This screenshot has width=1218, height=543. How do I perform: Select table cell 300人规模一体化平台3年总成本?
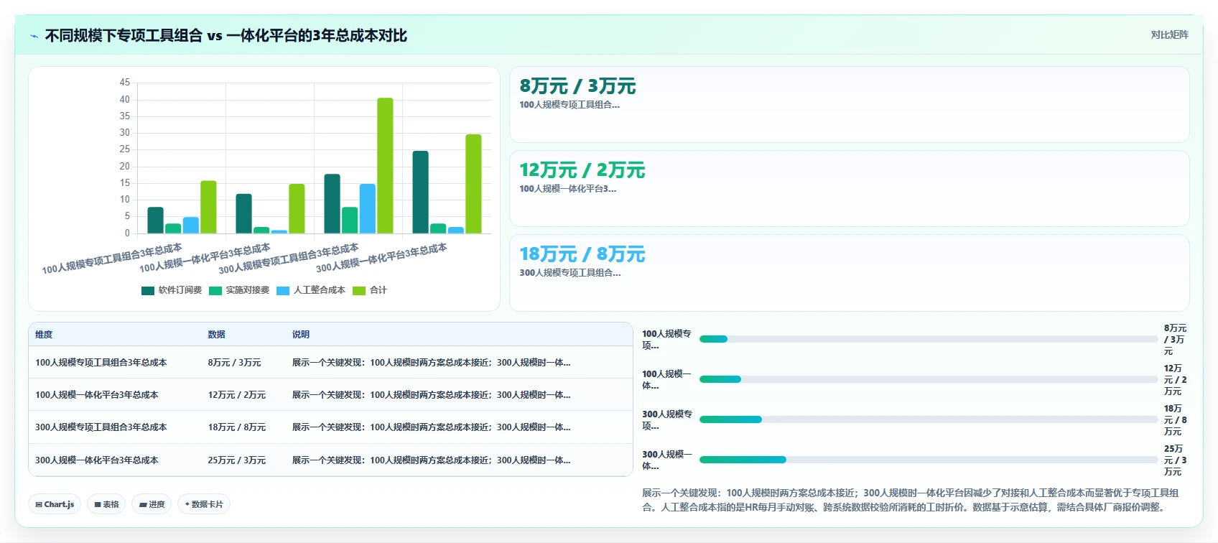tap(97, 460)
